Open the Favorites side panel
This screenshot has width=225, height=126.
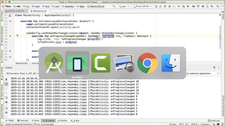[2, 73]
